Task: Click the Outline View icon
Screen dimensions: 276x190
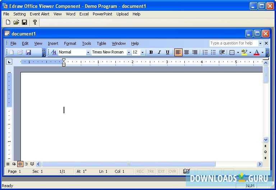Action: [26, 164]
